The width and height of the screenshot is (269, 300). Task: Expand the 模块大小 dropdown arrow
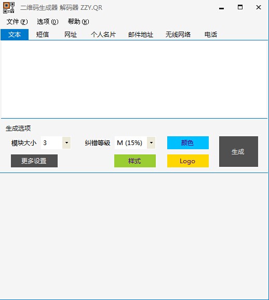[66, 142]
